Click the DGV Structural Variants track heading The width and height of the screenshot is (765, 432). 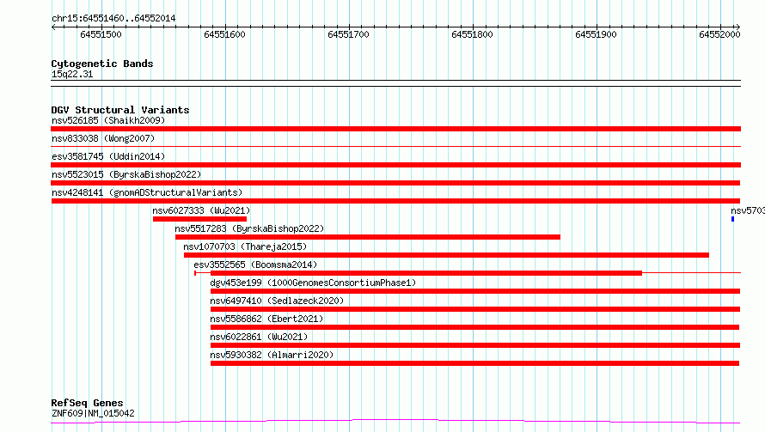click(x=120, y=110)
